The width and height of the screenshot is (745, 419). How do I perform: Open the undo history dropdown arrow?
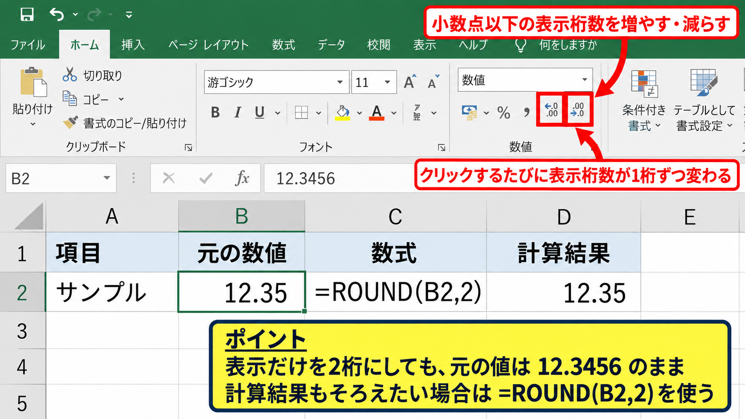coord(75,15)
